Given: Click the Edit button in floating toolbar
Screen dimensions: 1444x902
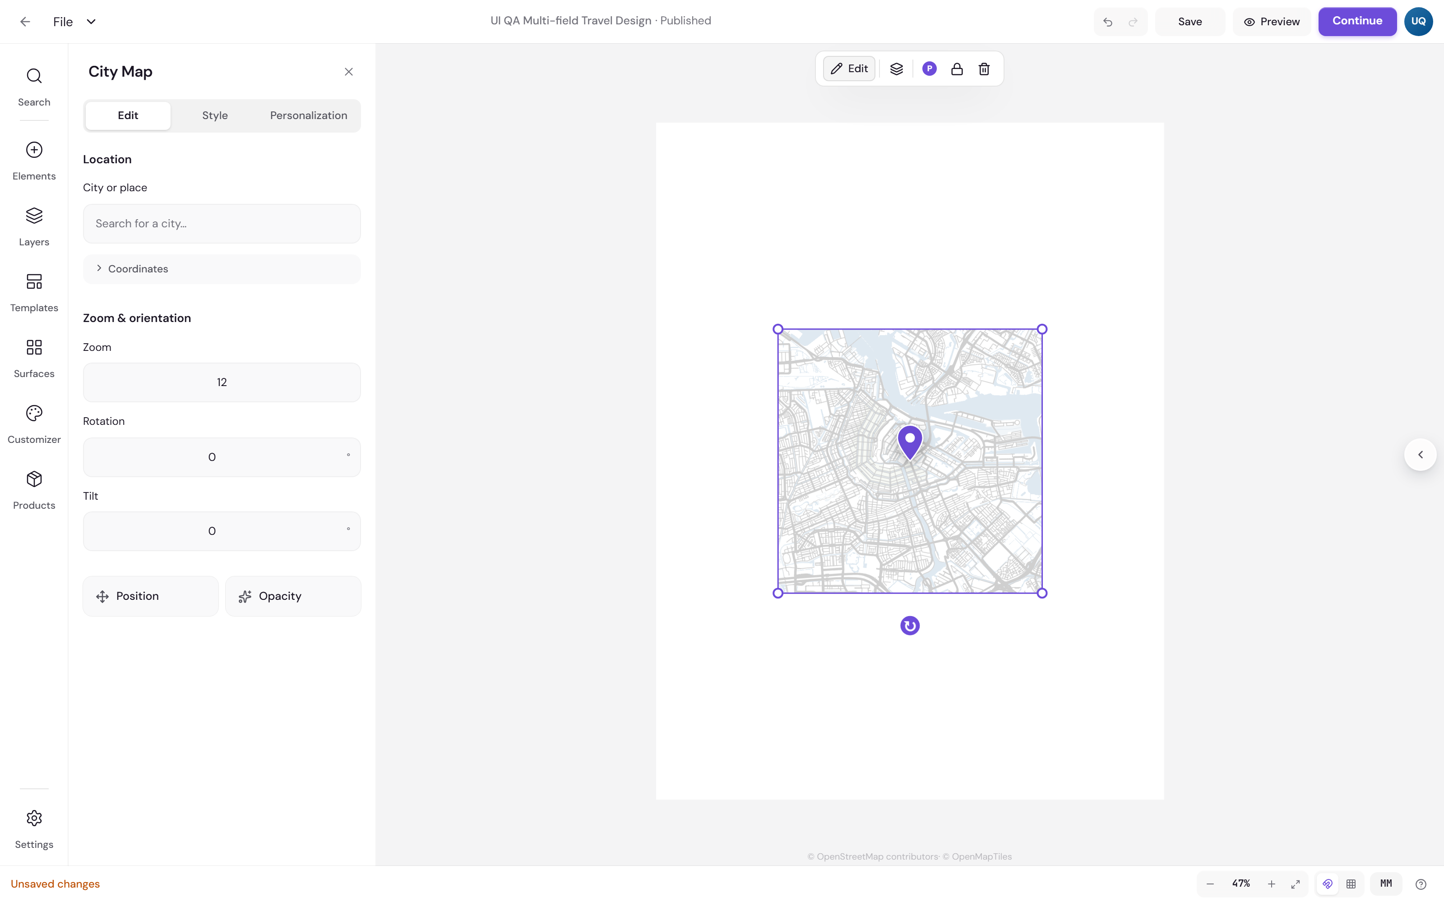Looking at the screenshot, I should tap(849, 69).
